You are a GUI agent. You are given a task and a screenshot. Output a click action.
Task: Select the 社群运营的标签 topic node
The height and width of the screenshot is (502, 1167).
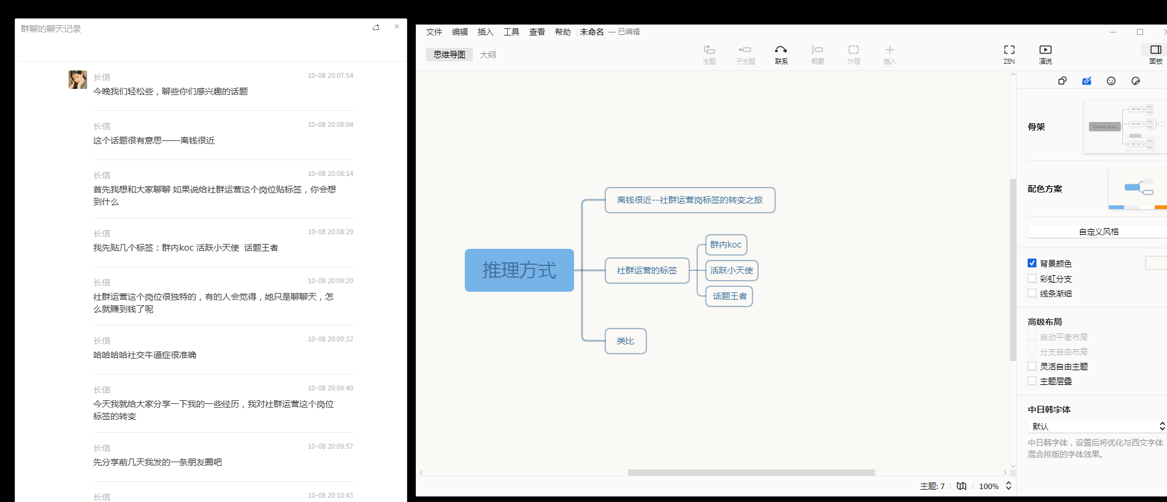coord(647,270)
